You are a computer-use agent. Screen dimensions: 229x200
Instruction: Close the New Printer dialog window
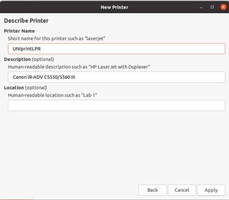pyautogui.click(x=223, y=7)
